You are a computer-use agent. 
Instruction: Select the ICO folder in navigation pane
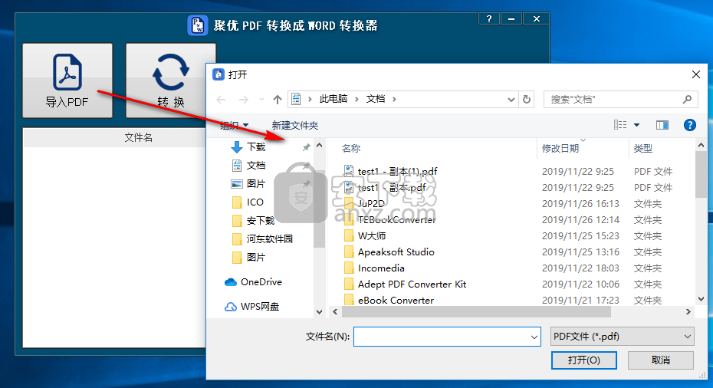[255, 202]
